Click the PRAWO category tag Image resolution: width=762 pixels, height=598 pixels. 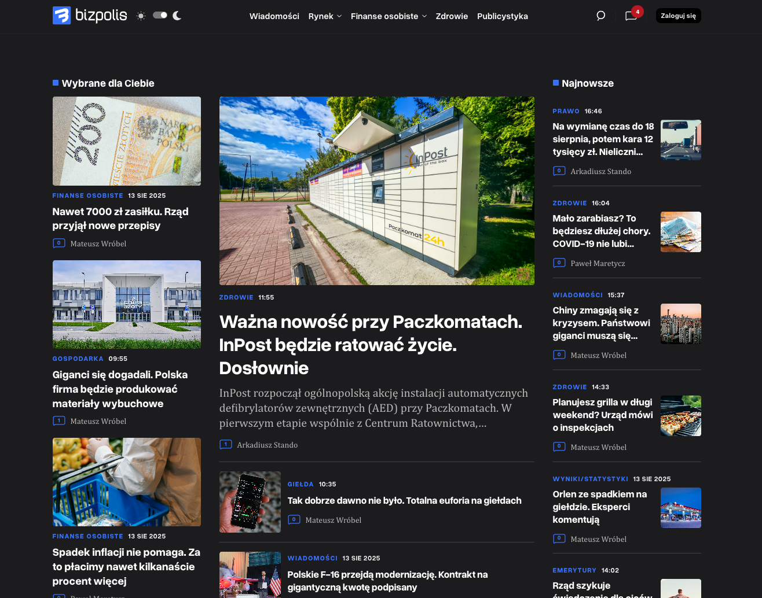coord(566,111)
